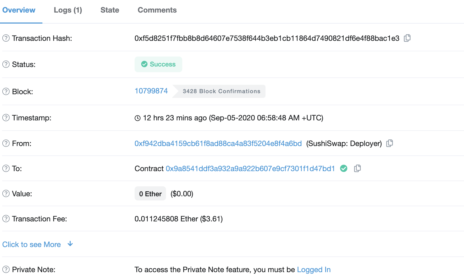Follow the Logged In link
464x280 pixels.
pos(314,270)
